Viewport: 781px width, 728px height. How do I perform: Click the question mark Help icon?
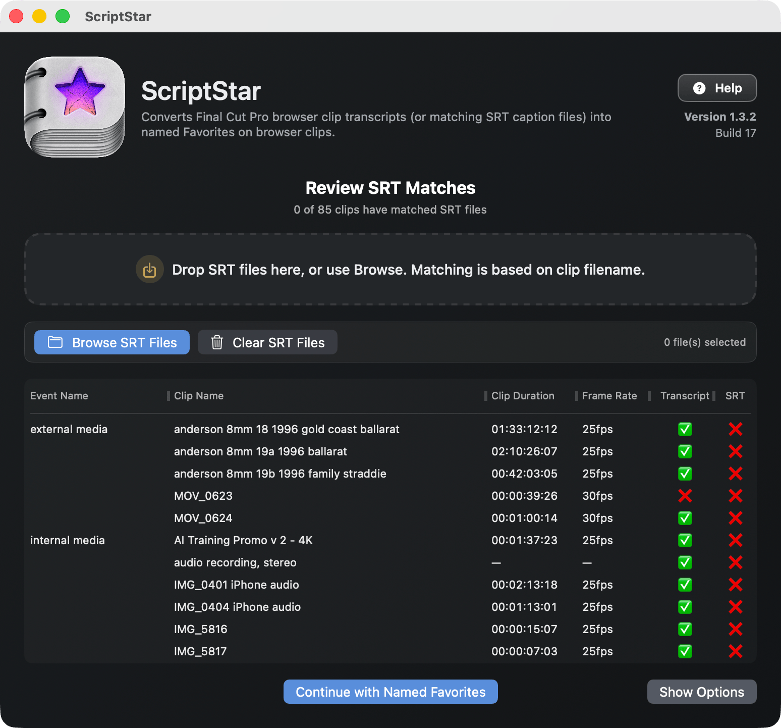(x=699, y=88)
